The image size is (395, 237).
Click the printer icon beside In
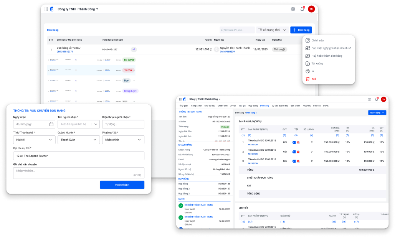click(307, 71)
